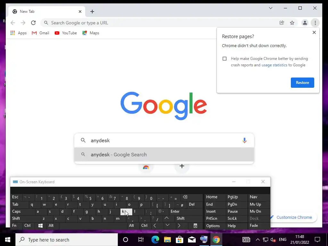Follow the usage statistics link
This screenshot has height=246, width=328.
pyautogui.click(x=274, y=65)
